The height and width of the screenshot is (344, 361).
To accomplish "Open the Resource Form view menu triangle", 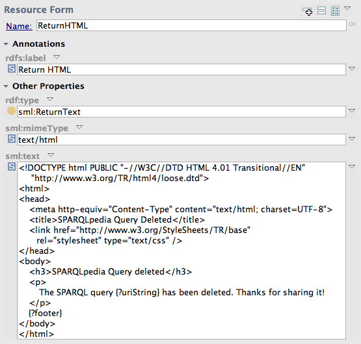I will click(347, 8).
